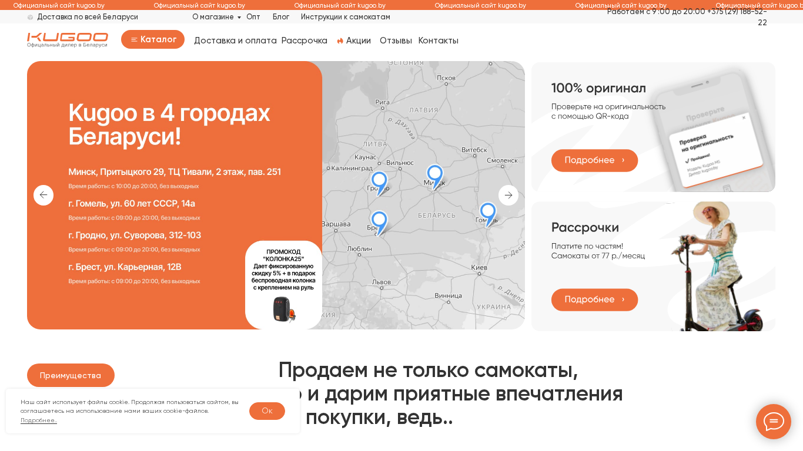
Task: Go to the previous slide arrow
Action: tap(44, 195)
